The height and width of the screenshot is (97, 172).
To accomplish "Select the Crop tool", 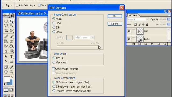I will (x=6, y=30).
